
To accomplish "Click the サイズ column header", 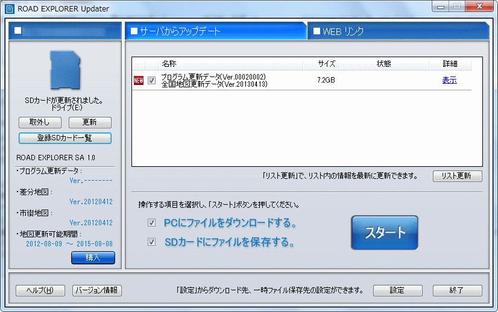I will point(320,64).
